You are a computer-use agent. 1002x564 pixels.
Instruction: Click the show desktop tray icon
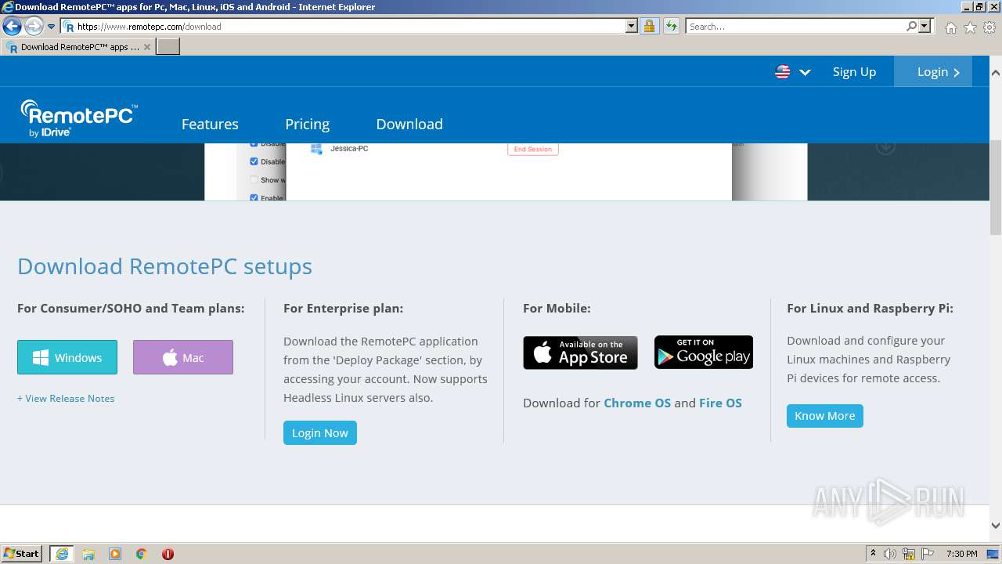(993, 554)
